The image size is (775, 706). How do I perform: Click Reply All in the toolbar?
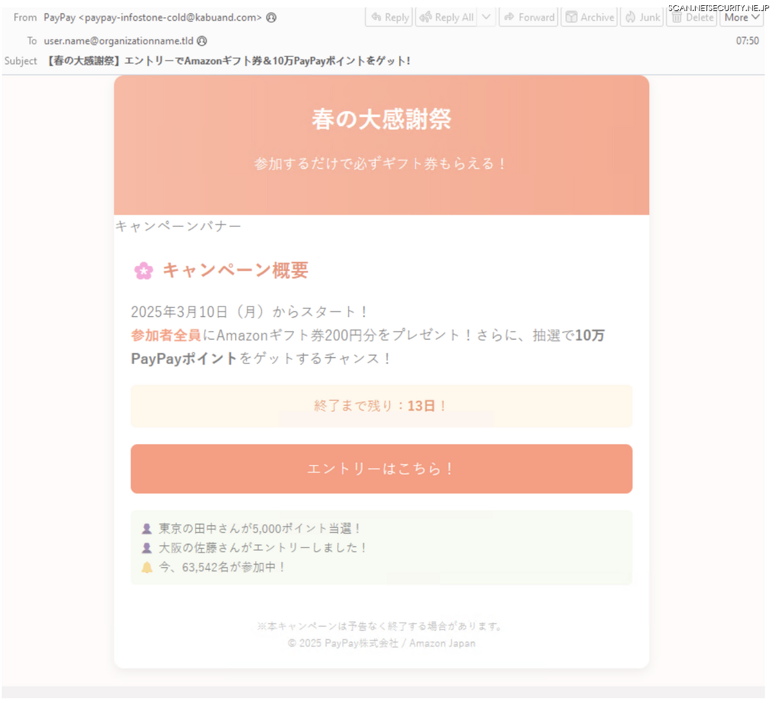coord(446,17)
